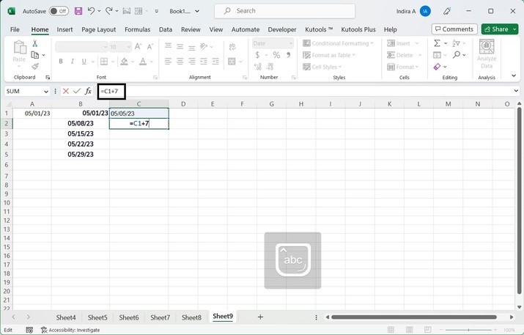Image resolution: width=524 pixels, height=335 pixels.
Task: Click Accessibility: Investigate in status bar
Action: point(70,330)
